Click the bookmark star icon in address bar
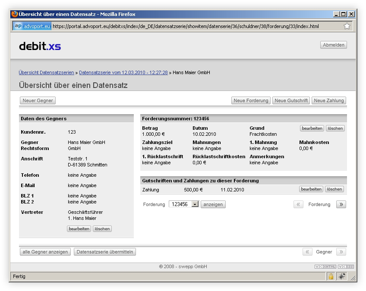This screenshot has height=291, width=366. 347,26
